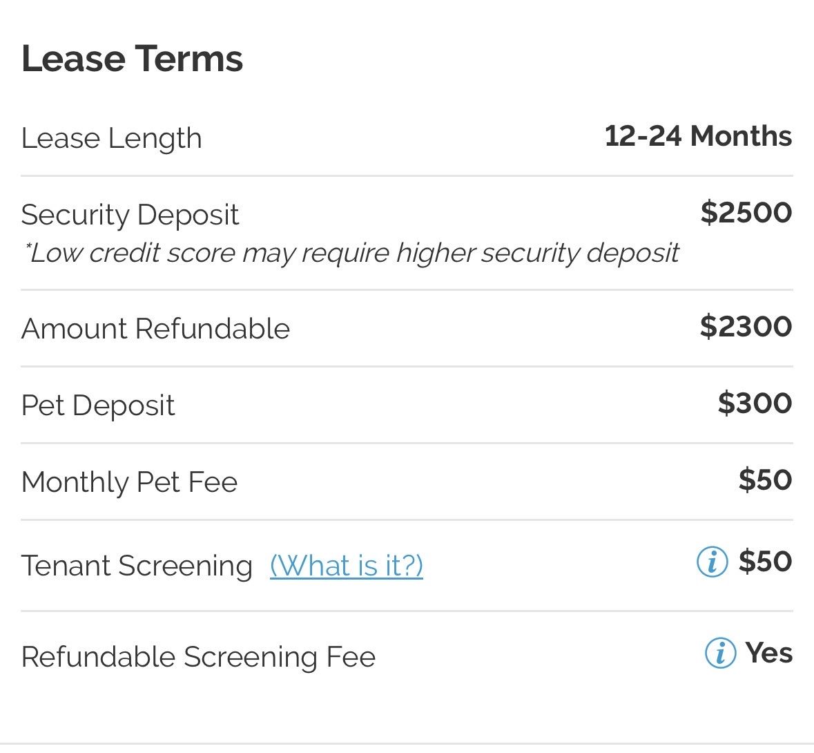Select the Pet Deposit label
The height and width of the screenshot is (753, 814).
pyautogui.click(x=97, y=406)
